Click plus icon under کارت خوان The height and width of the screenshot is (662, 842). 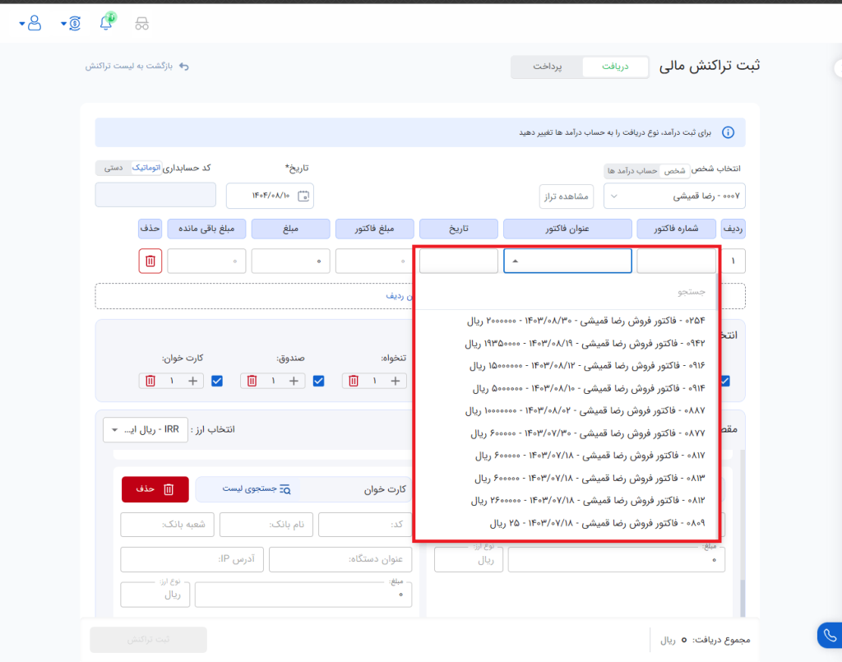coord(193,381)
